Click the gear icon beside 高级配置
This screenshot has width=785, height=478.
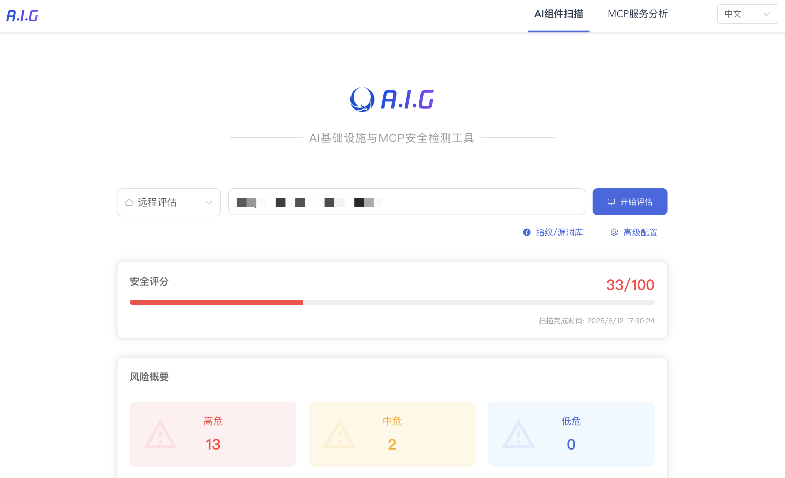[x=614, y=232]
